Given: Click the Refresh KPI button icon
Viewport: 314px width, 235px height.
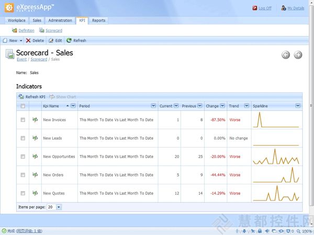Looking at the screenshot, I should pos(21,97).
